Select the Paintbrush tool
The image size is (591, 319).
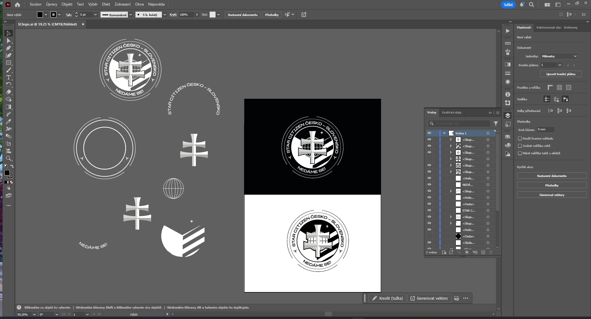(9, 70)
